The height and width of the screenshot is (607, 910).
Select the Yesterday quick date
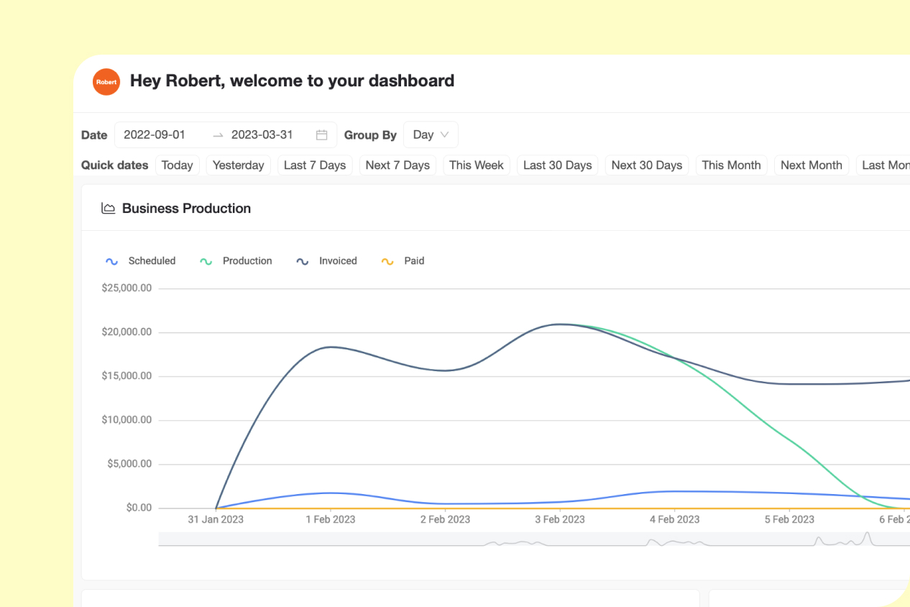[238, 165]
